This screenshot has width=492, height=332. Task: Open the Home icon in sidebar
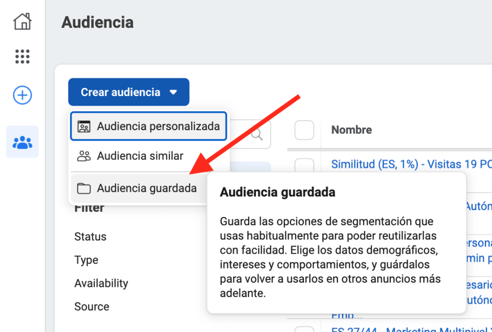point(22,21)
